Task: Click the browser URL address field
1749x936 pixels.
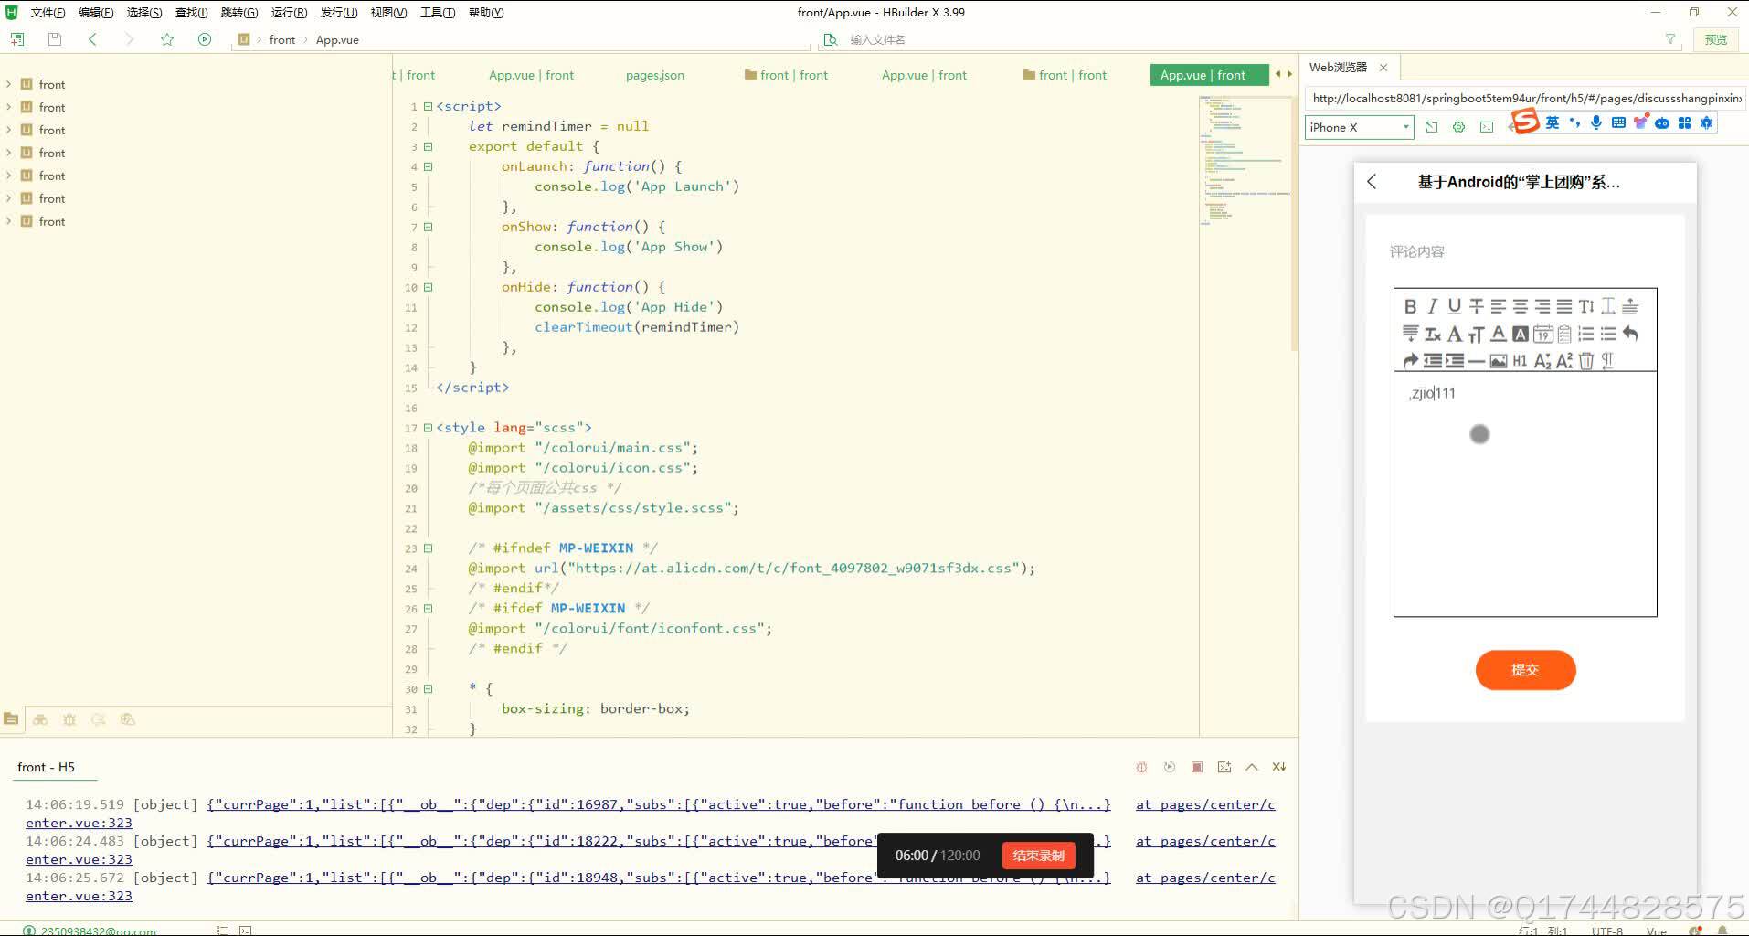Action: 1526,98
